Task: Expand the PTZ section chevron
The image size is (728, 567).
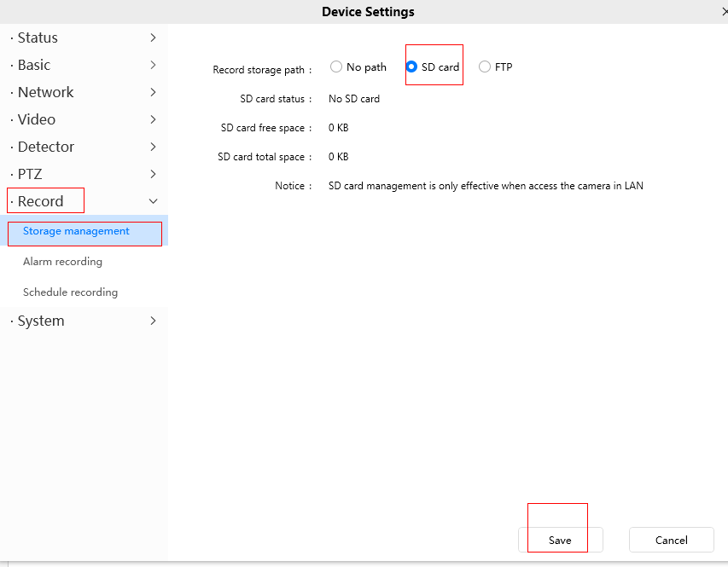Action: coord(154,174)
